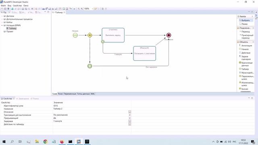Screen dimensions: 258x145
Task: Click the Задержка ellipsis edit button
Action: [x=130, y=121]
